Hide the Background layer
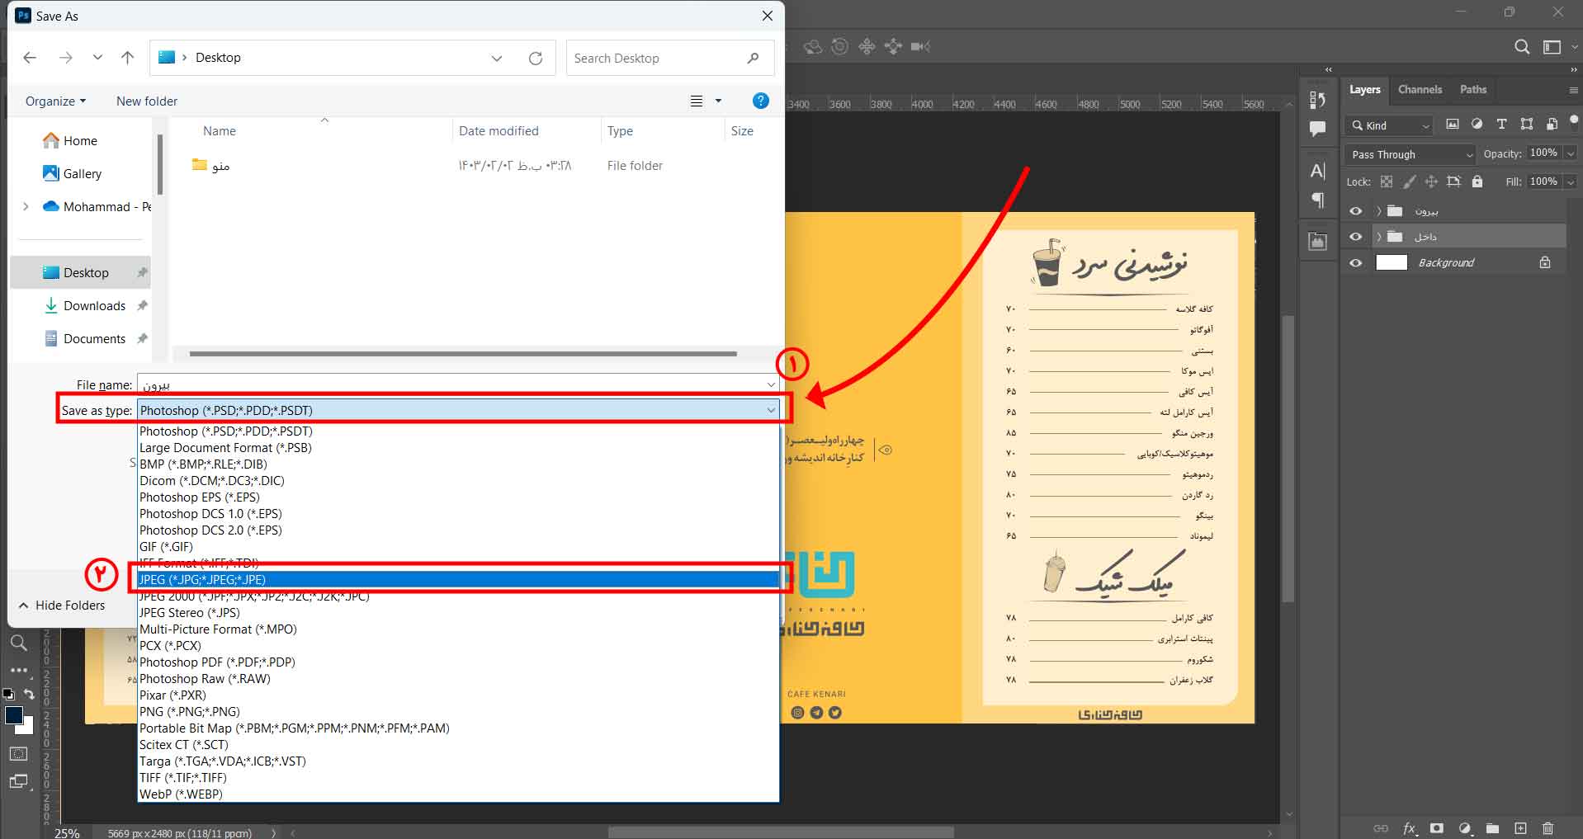 click(1355, 263)
